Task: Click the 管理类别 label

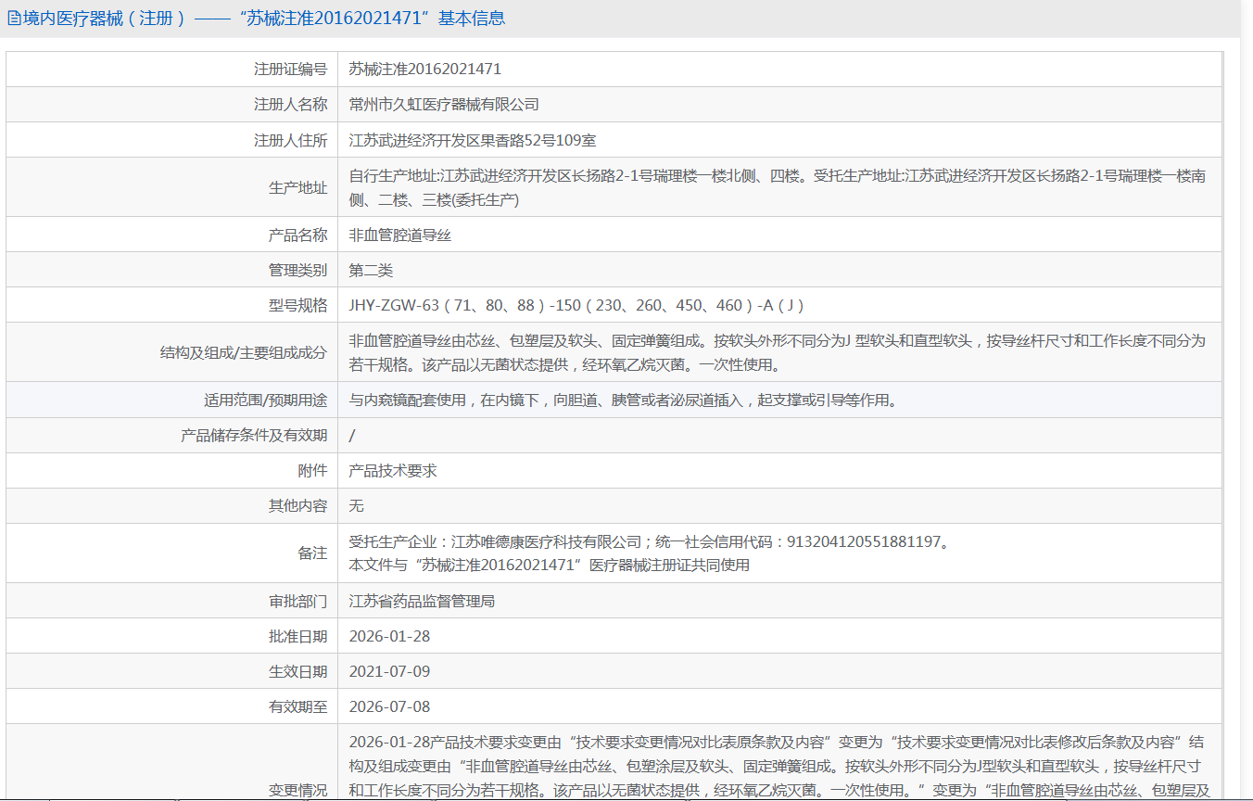Action: point(298,271)
